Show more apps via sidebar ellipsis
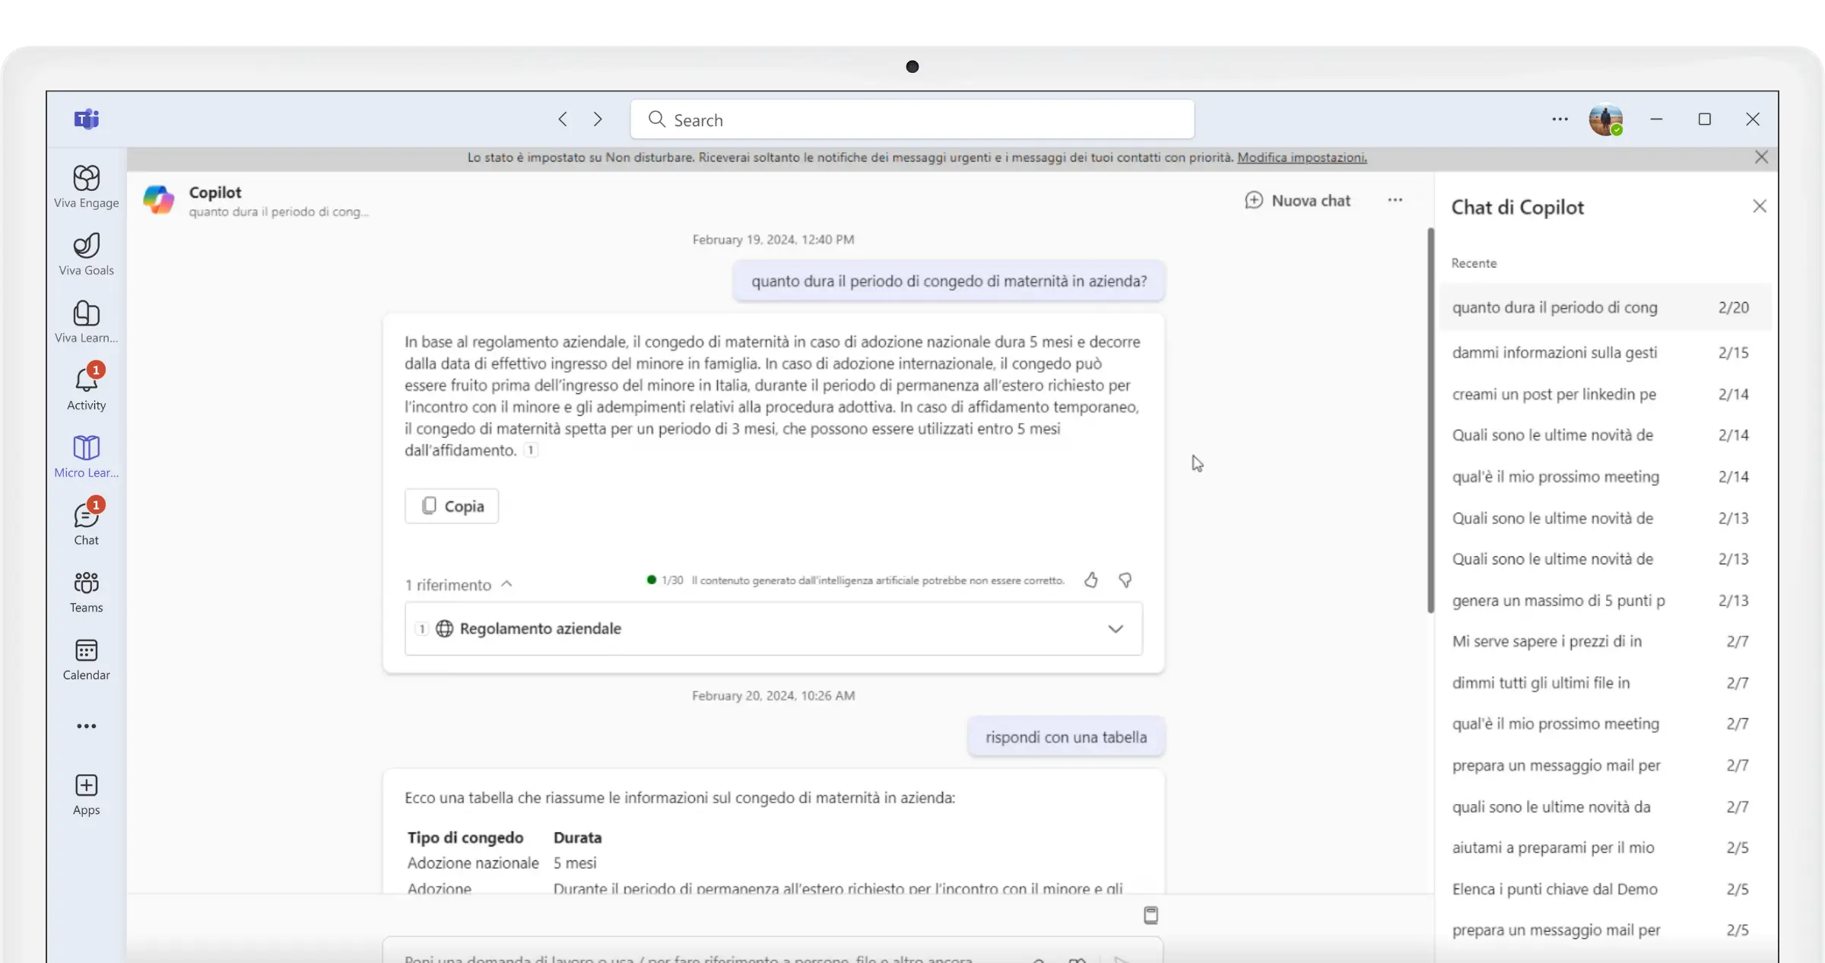This screenshot has height=963, width=1825. [86, 726]
